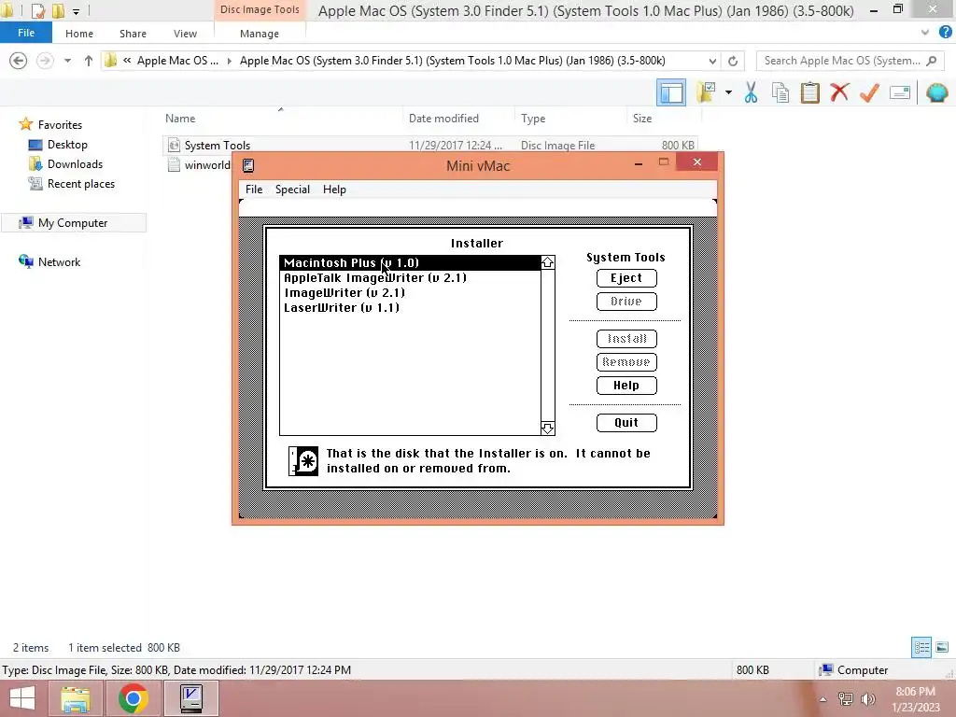Click the Search Apple Mac OS field
The width and height of the screenshot is (956, 717).
pos(850,61)
